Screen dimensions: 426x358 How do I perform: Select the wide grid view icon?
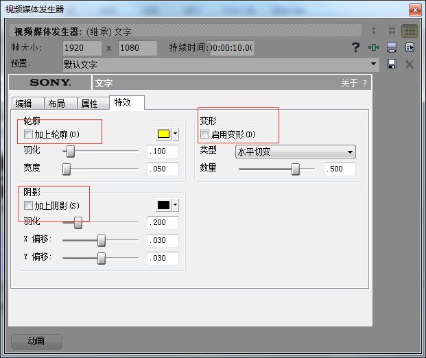[410, 31]
